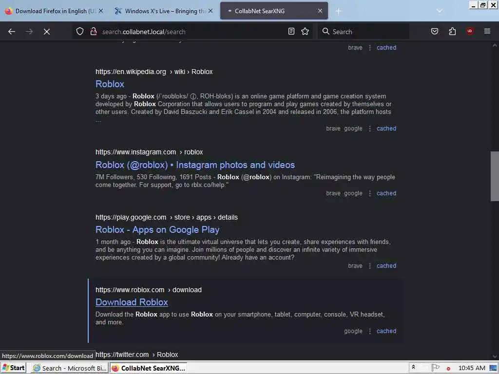Click the page scrollbar thumb
This screenshot has height=374, width=499.
pyautogui.click(x=495, y=176)
